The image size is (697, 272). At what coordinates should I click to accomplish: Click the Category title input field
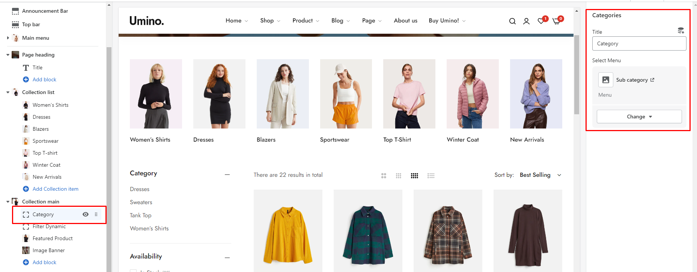(639, 44)
